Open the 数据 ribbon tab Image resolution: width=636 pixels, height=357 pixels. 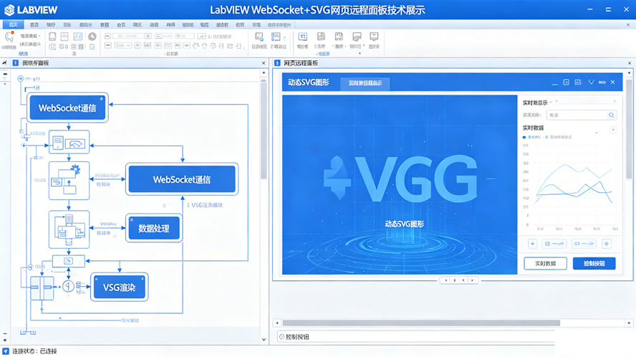click(x=105, y=25)
